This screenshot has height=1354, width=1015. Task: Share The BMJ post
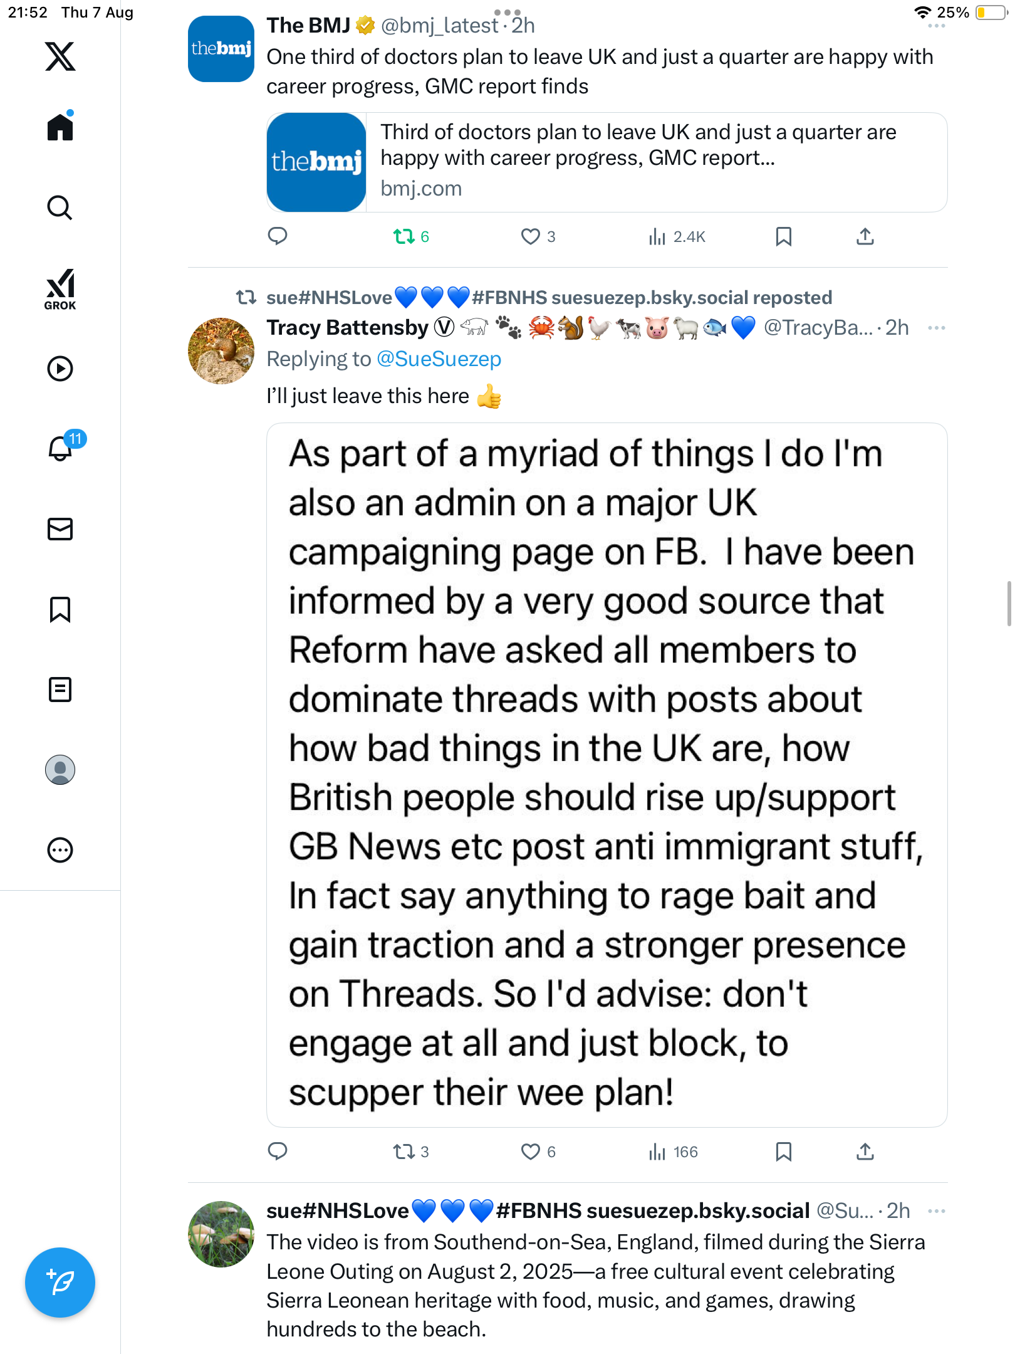tap(865, 236)
